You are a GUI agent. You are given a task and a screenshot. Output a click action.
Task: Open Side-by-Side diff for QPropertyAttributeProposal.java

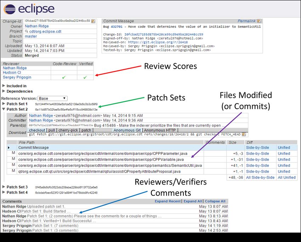(x=257, y=171)
